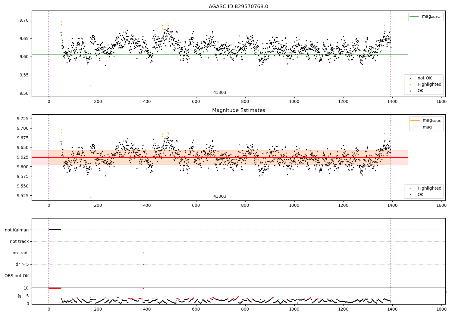Click the 'dr' y-axis label in bottom plot
Image resolution: width=452 pixels, height=316 pixels.
tap(20, 296)
